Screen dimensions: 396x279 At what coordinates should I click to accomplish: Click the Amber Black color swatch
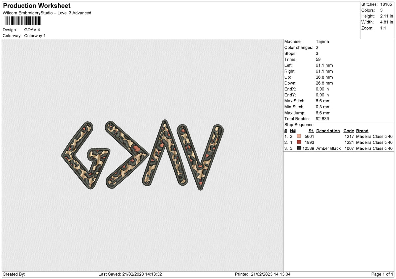click(x=299, y=148)
